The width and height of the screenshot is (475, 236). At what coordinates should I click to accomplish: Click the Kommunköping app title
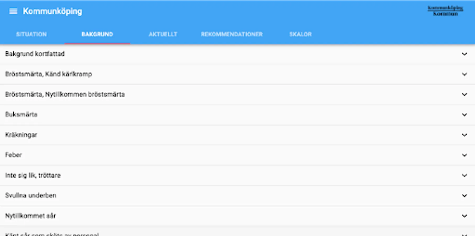click(x=52, y=11)
